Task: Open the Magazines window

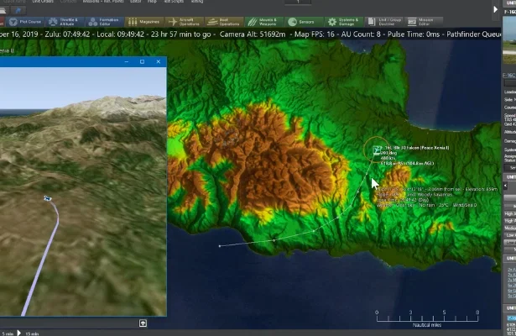Action: (144, 22)
